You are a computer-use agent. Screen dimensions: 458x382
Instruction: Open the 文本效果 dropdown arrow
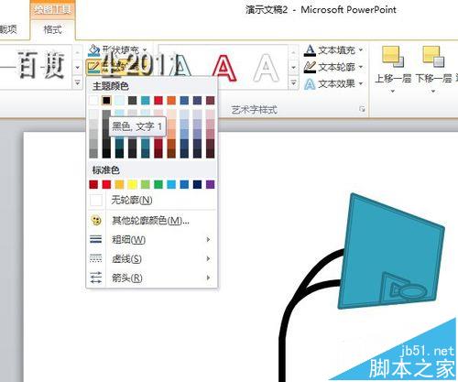[361, 83]
